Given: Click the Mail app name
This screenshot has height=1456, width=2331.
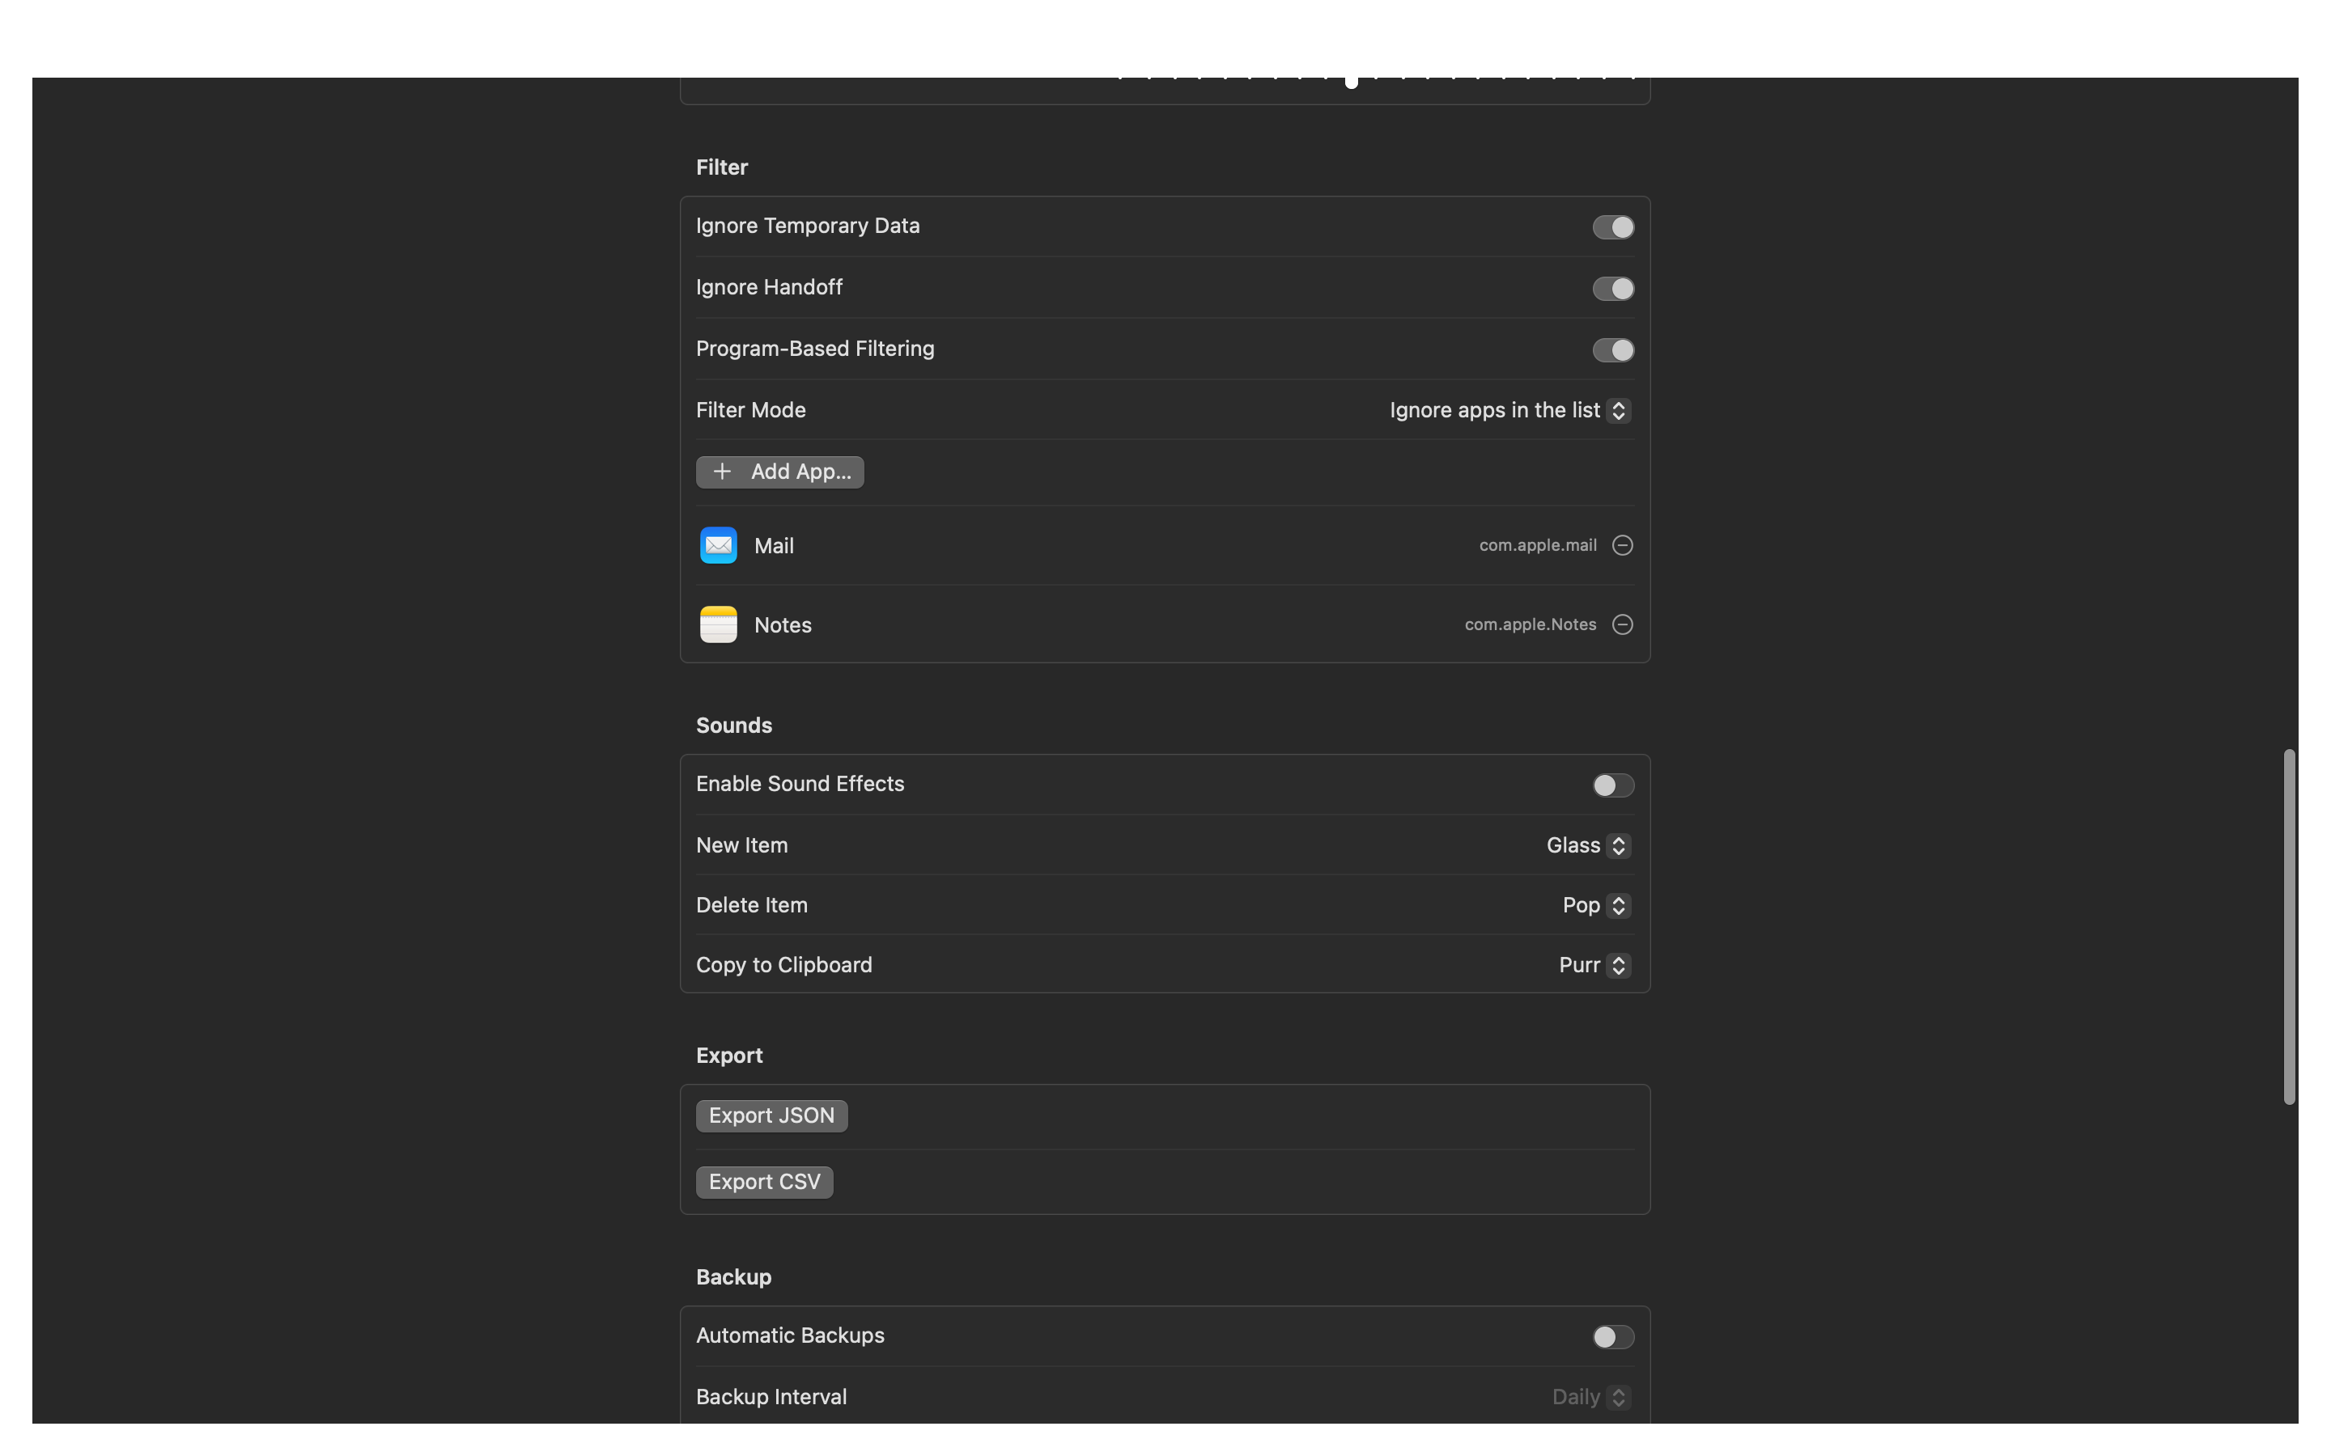Looking at the screenshot, I should 774,546.
